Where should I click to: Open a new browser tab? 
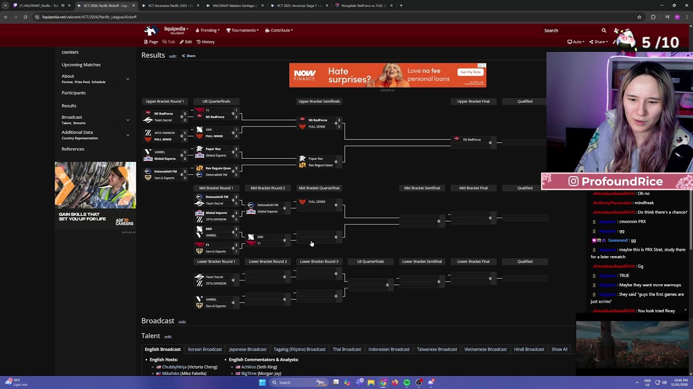(x=401, y=5)
